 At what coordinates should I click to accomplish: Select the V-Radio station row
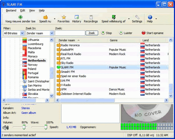(x=112, y=85)
